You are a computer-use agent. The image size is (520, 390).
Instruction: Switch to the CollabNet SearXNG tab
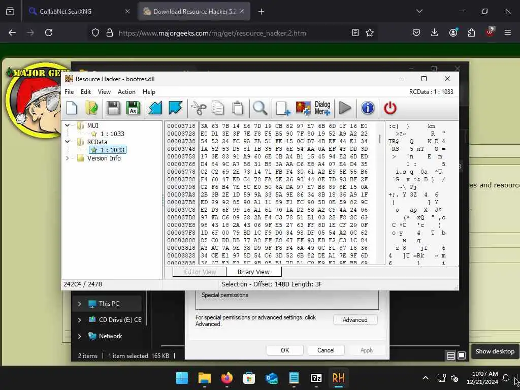pos(79,11)
